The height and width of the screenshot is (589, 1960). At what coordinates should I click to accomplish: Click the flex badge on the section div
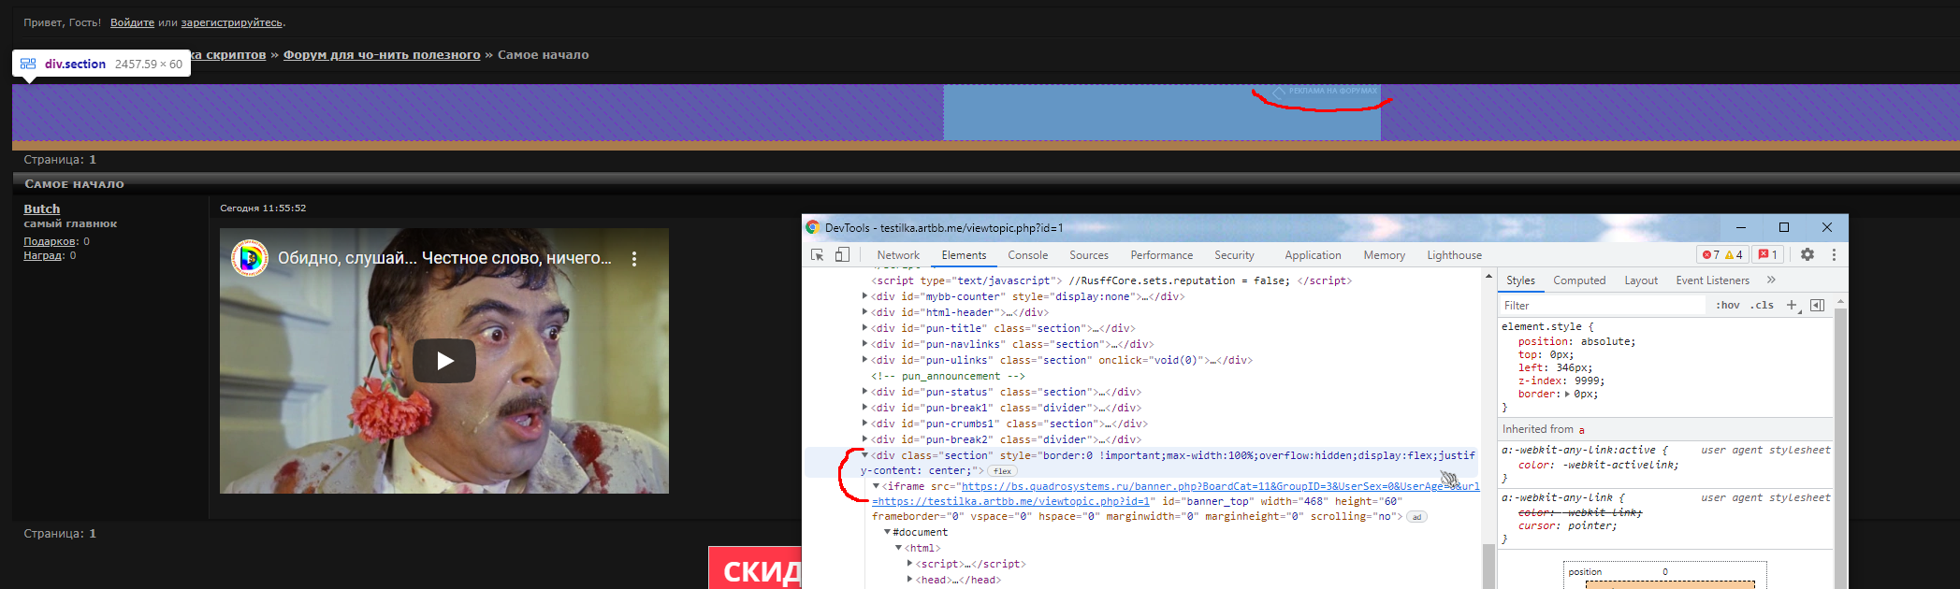click(1002, 471)
